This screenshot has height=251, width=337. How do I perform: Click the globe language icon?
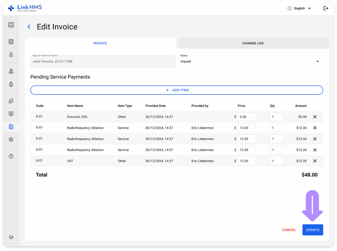(x=290, y=8)
